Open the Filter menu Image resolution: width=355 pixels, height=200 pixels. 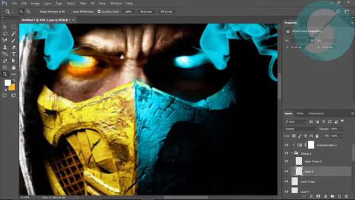point(83,3)
